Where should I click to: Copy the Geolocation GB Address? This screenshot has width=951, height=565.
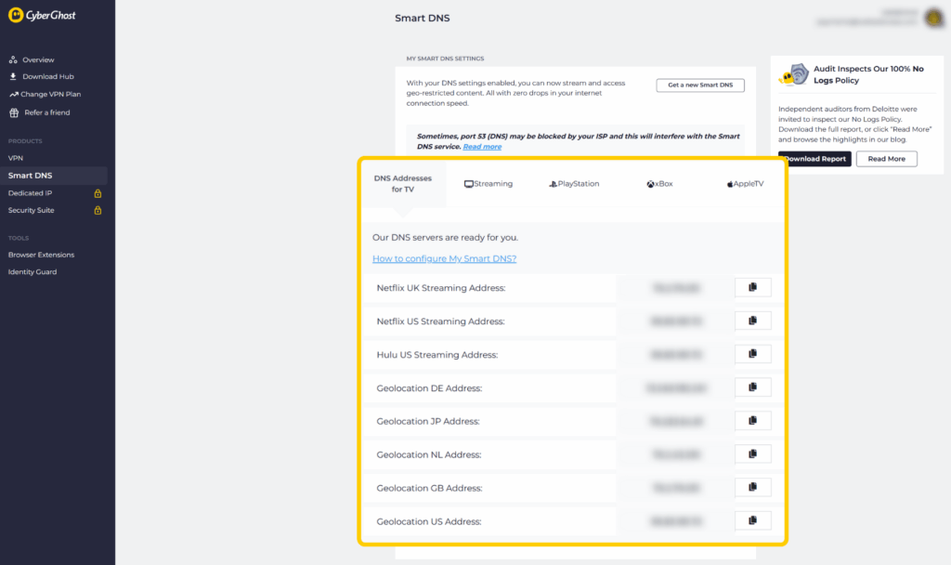point(752,488)
